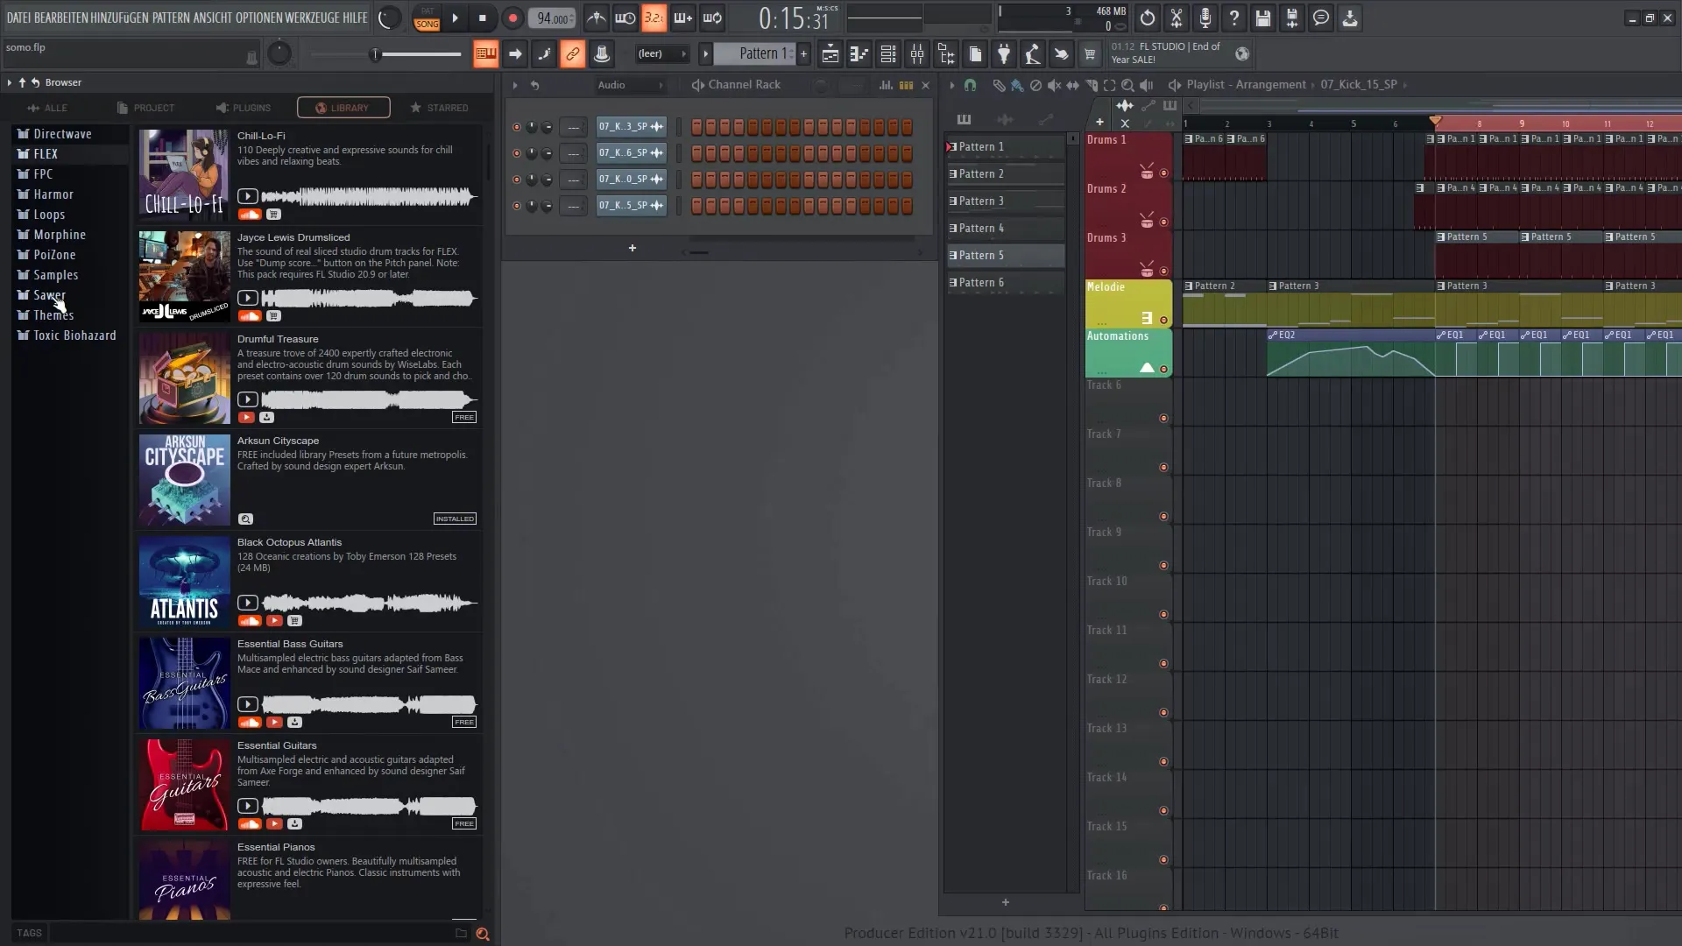The width and height of the screenshot is (1682, 946).
Task: Select Pattern 5 in the picker list
Action: 1005,255
